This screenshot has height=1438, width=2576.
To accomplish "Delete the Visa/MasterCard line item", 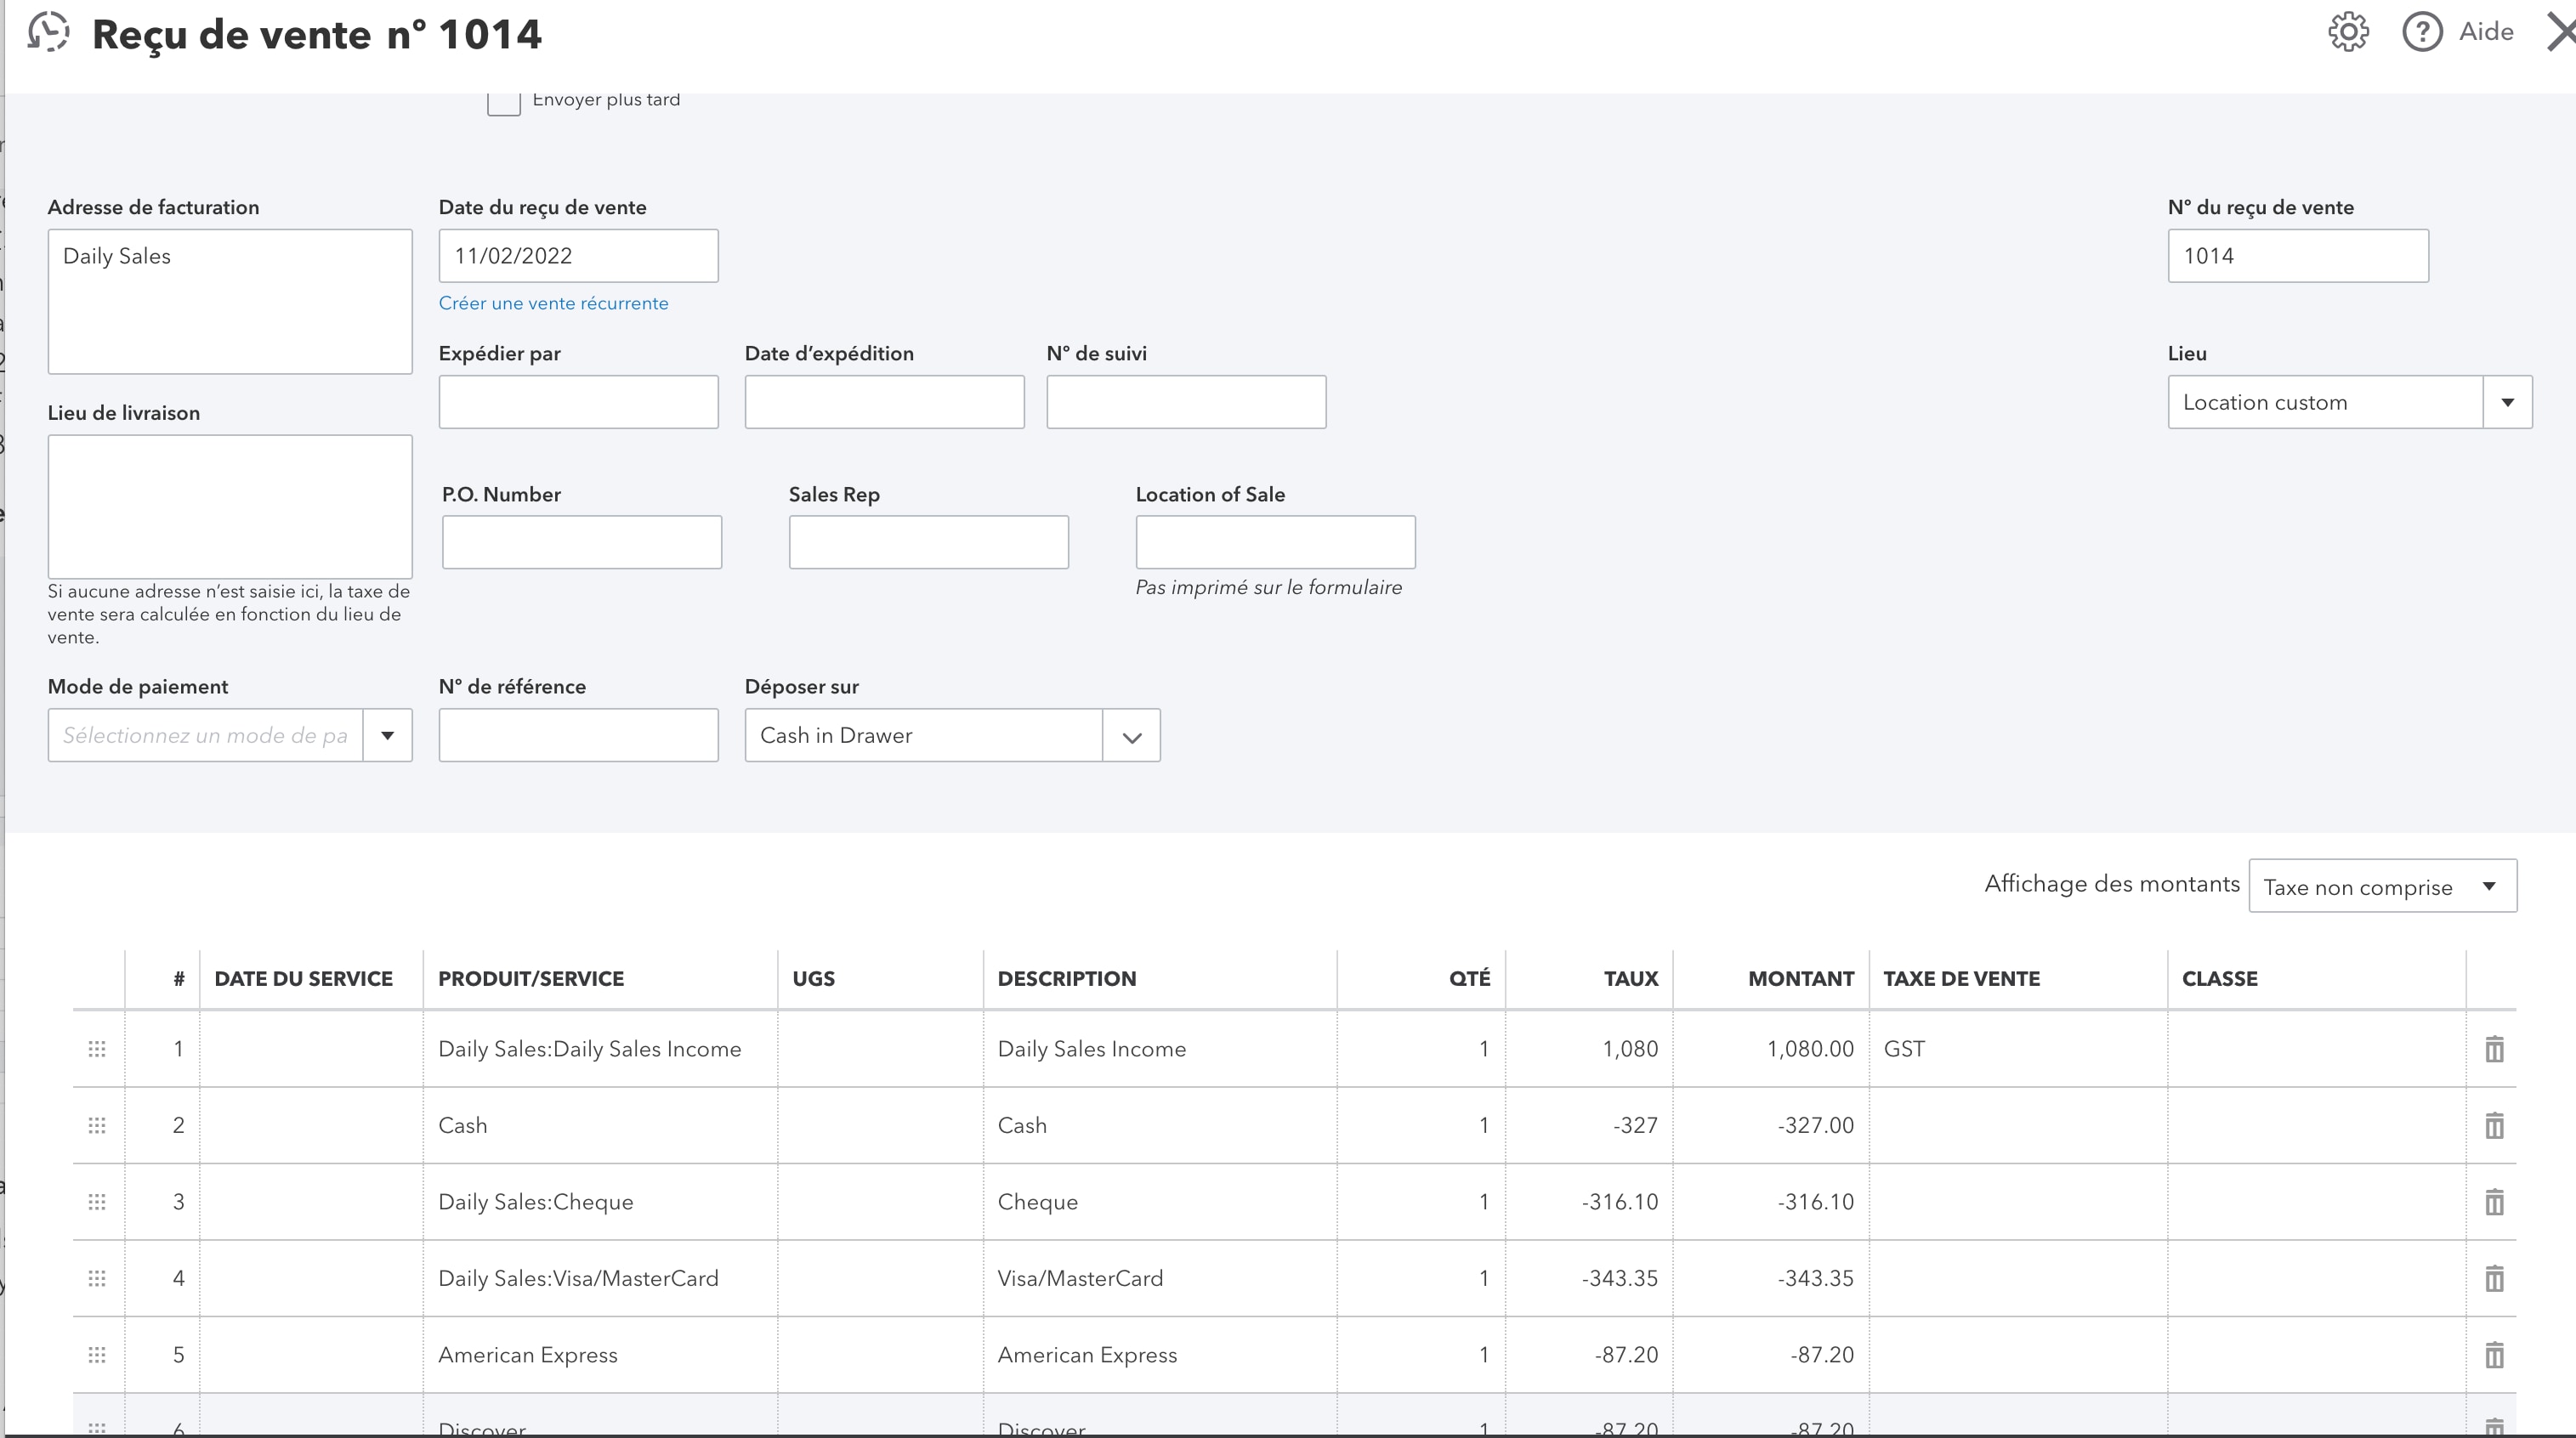I will click(x=2494, y=1278).
